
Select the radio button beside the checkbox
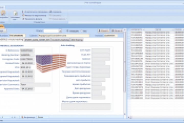click(82, 31)
